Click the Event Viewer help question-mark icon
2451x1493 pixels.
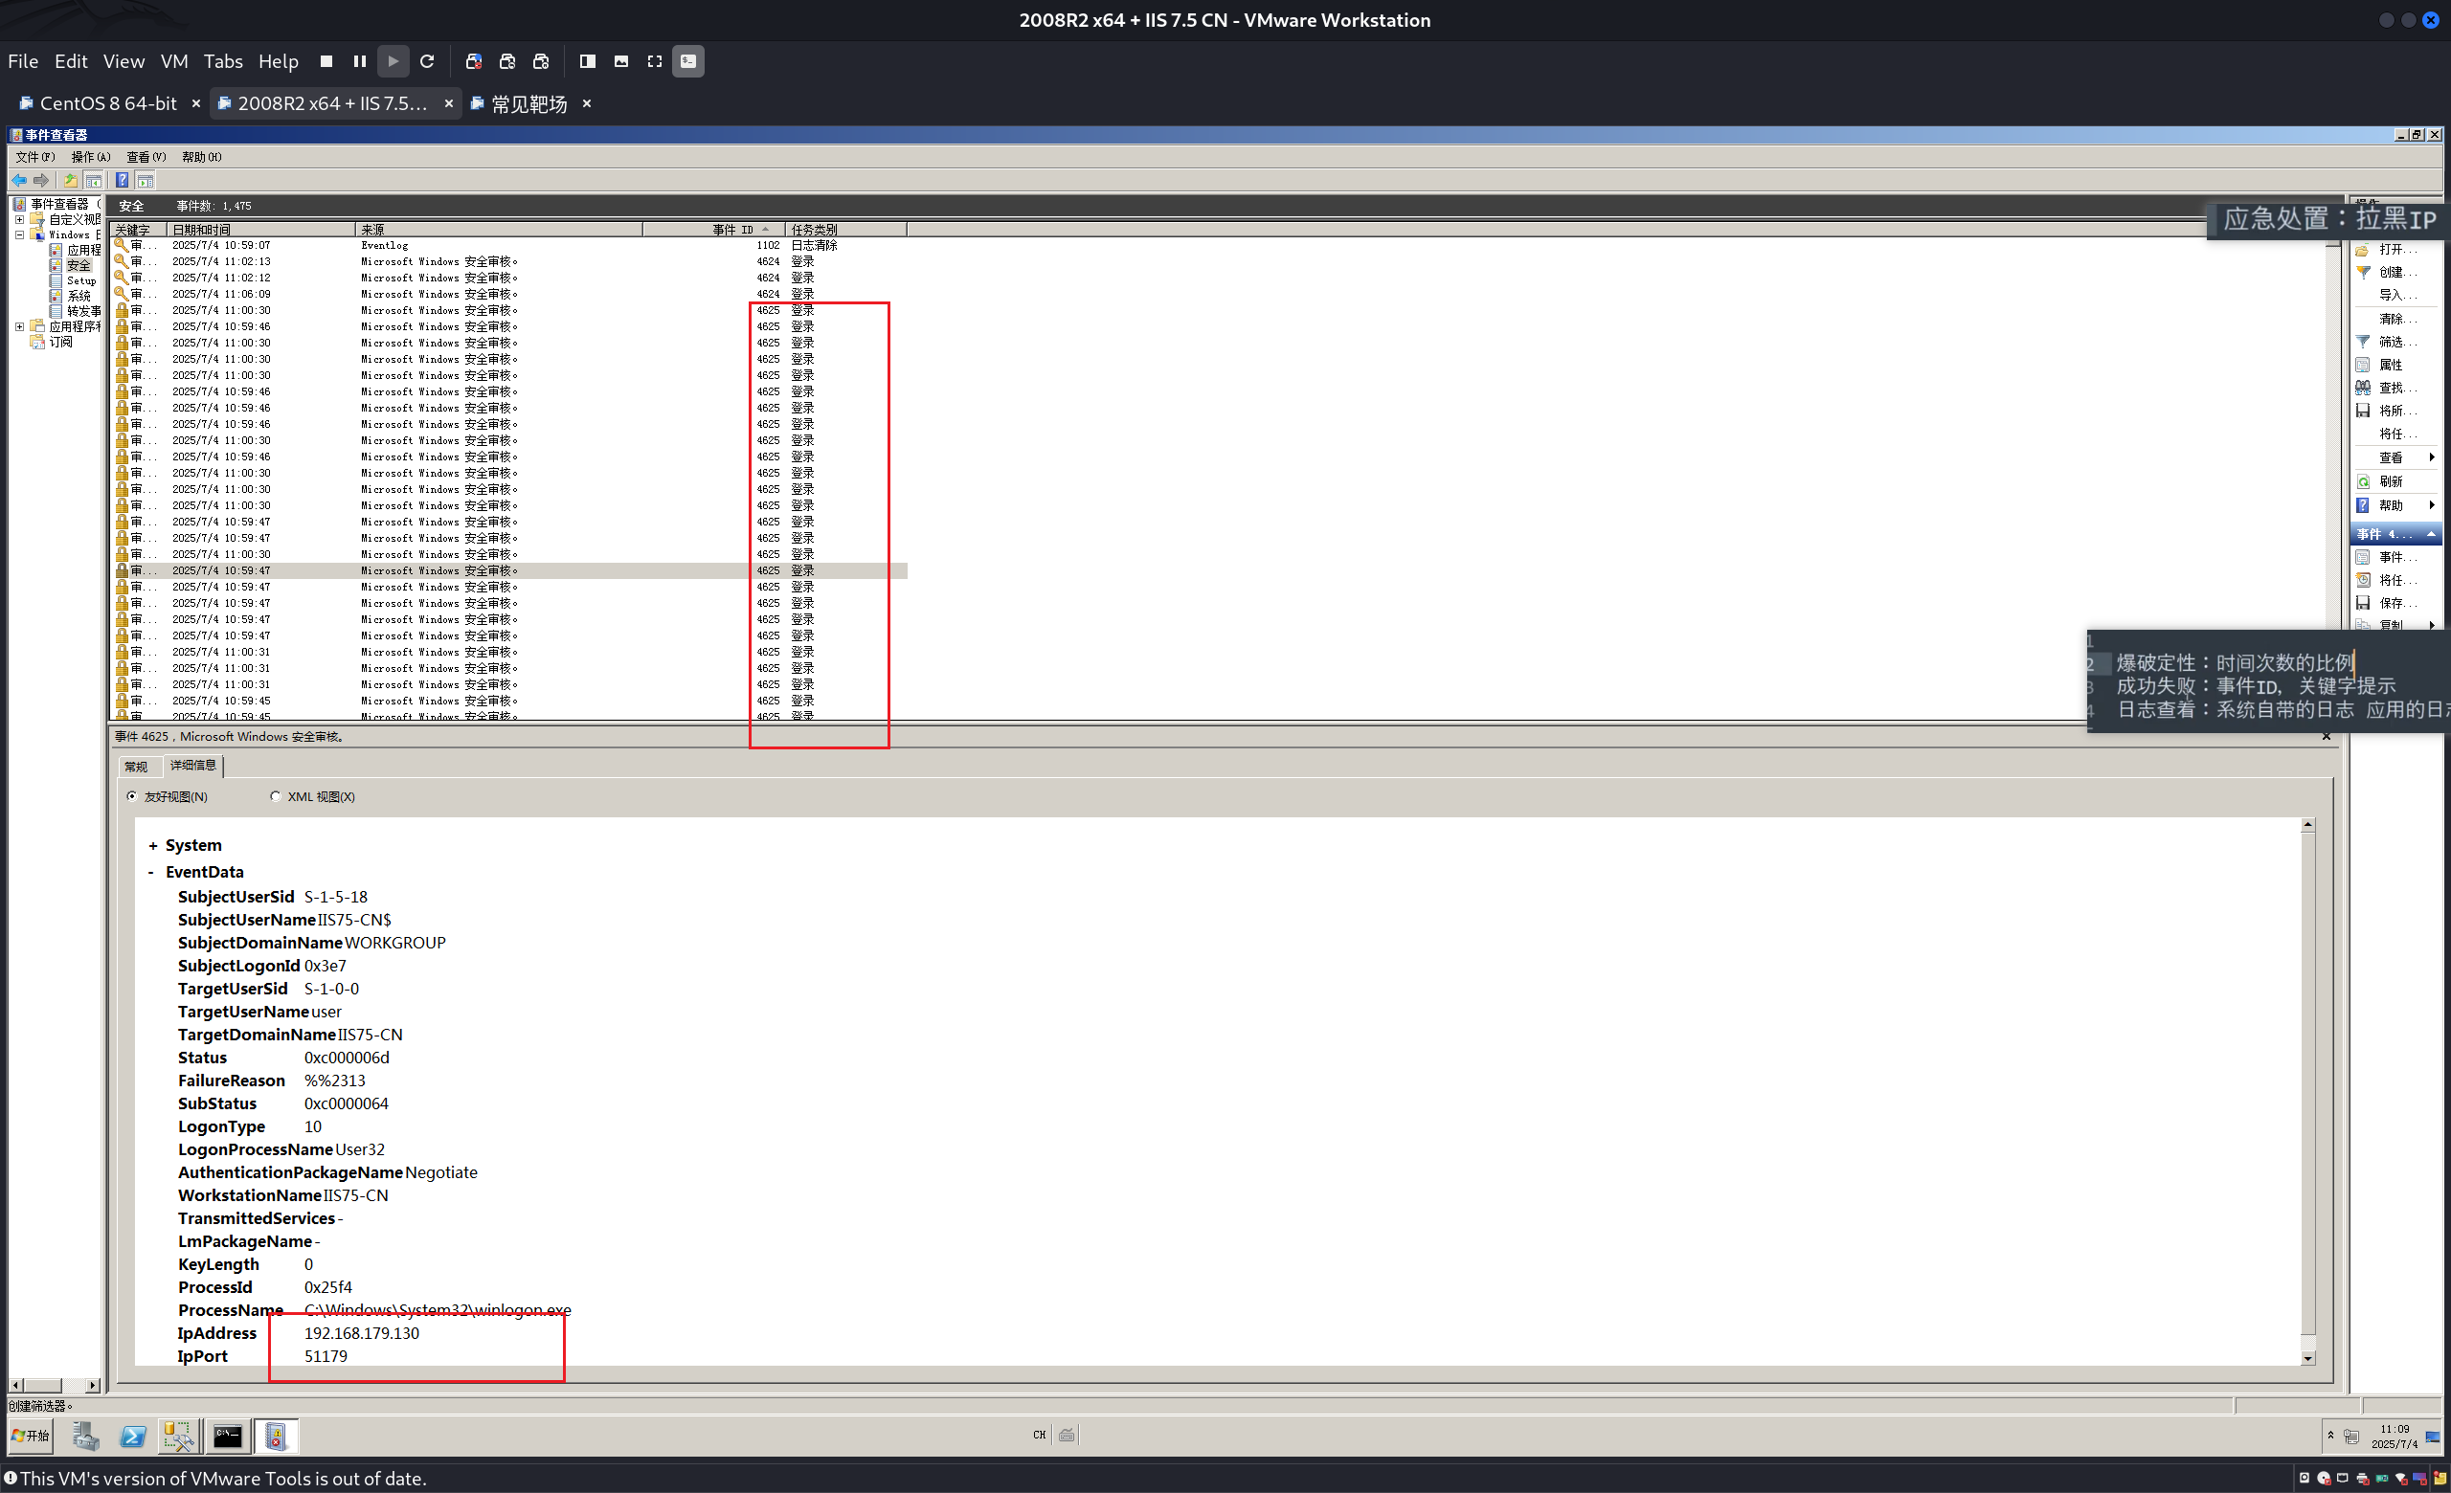122,180
